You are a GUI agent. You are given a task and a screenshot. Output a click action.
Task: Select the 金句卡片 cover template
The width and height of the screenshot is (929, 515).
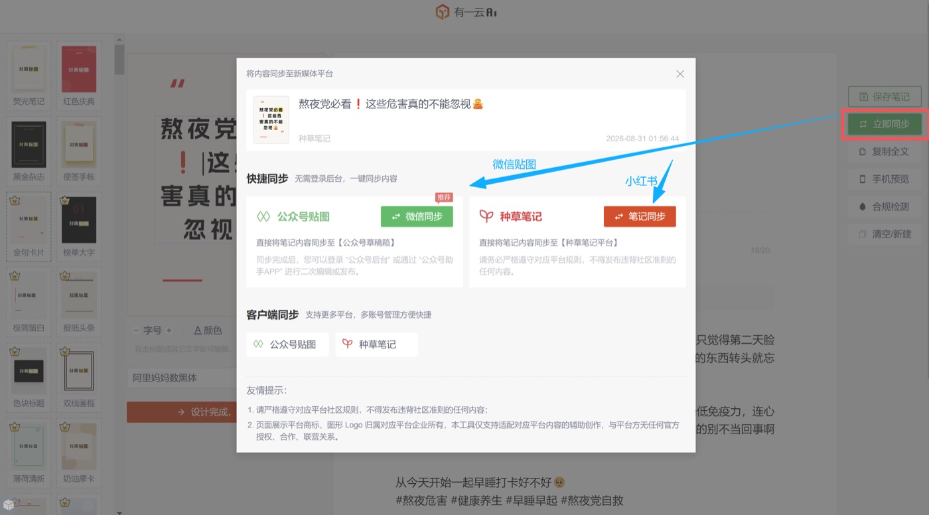[29, 227]
